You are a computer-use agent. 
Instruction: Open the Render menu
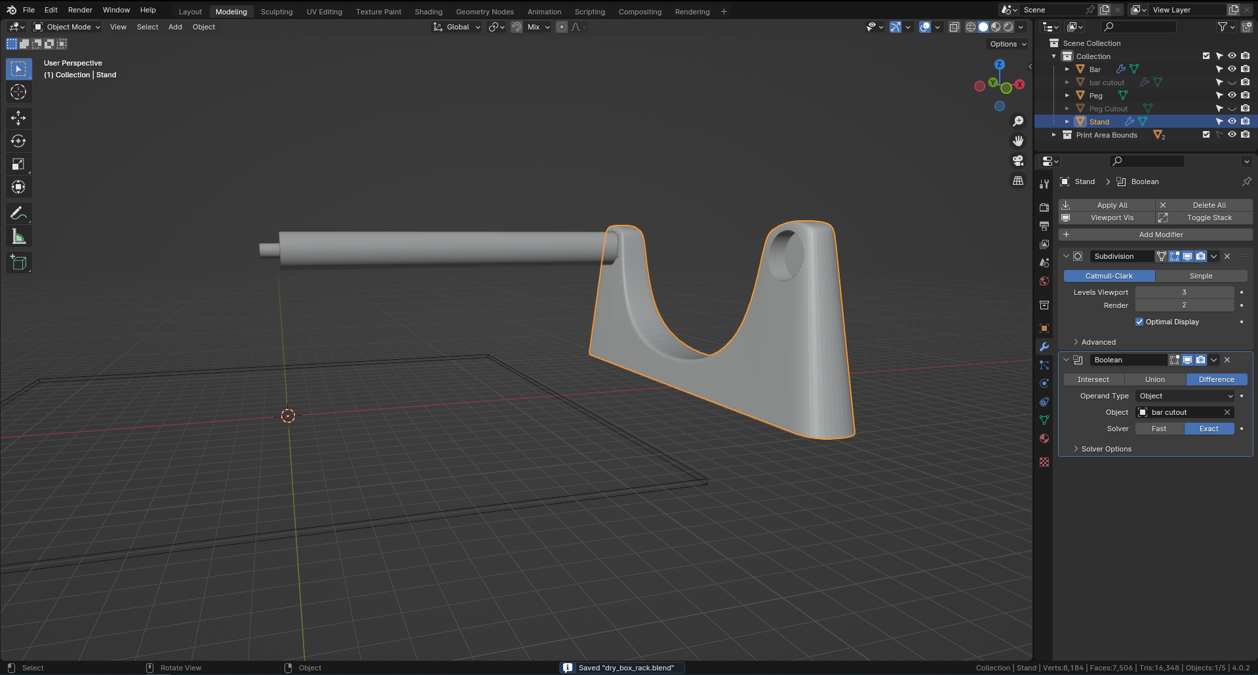80,10
